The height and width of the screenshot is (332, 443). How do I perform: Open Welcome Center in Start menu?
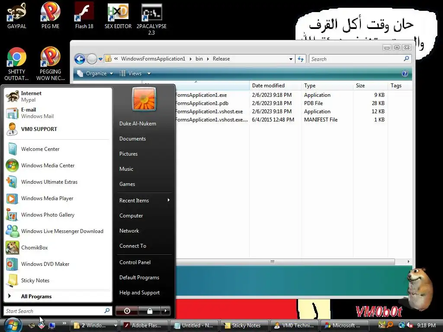[58, 149]
